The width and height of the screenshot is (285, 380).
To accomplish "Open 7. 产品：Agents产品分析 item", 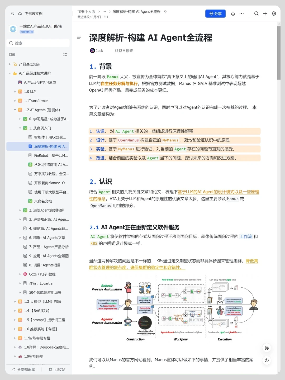I will pos(38,247).
